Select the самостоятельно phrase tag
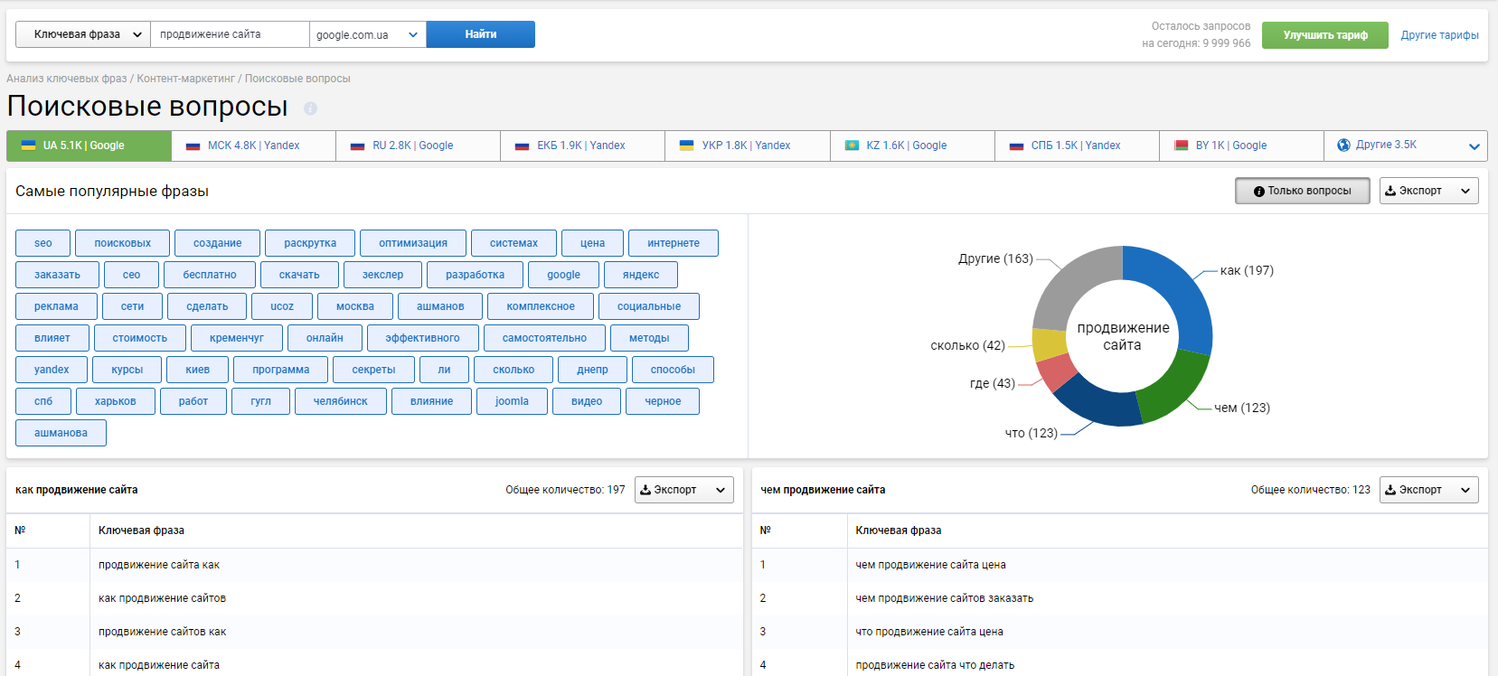This screenshot has width=1498, height=676. click(544, 338)
